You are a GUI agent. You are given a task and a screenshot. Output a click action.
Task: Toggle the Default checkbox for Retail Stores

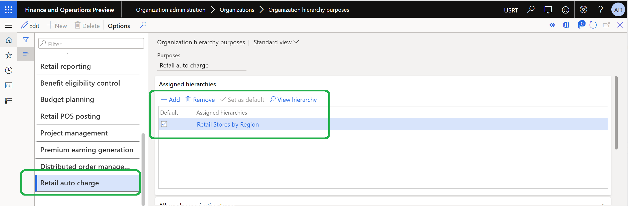click(x=164, y=124)
